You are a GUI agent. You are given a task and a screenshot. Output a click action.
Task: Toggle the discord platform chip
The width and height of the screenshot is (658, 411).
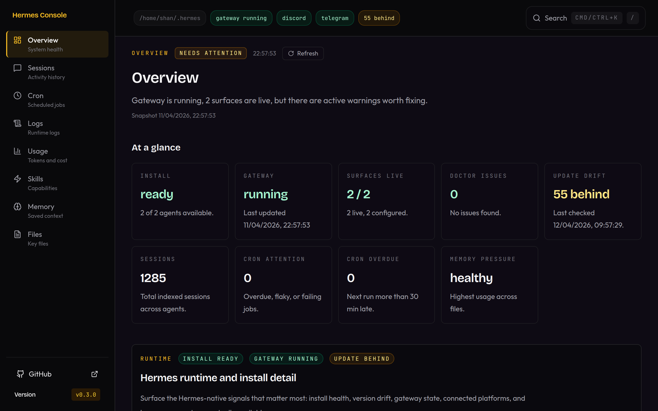tap(294, 18)
